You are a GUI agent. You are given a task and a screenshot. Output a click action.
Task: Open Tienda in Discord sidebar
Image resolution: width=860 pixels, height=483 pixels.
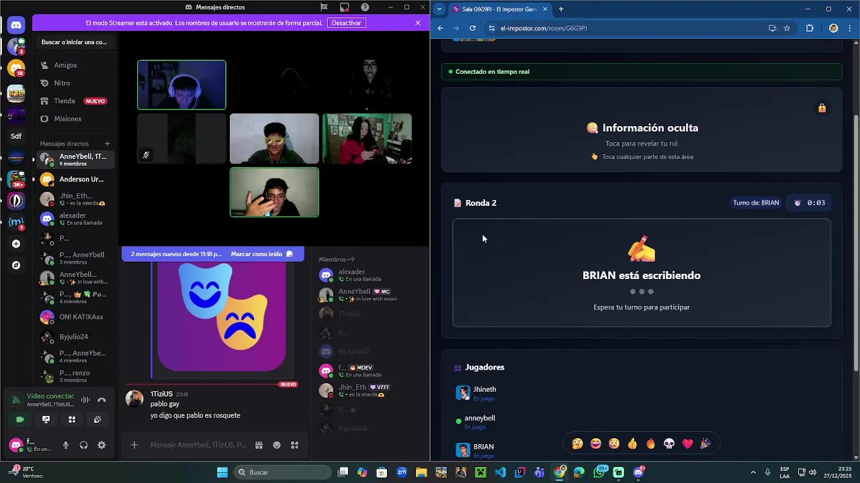coord(74,101)
